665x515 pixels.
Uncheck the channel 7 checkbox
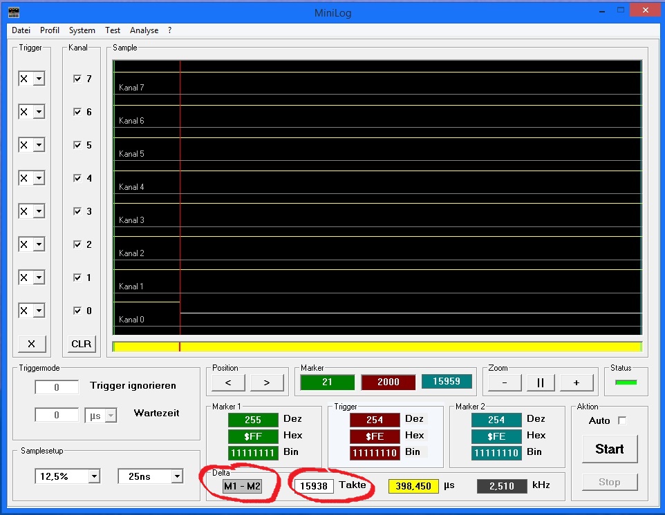coord(77,79)
